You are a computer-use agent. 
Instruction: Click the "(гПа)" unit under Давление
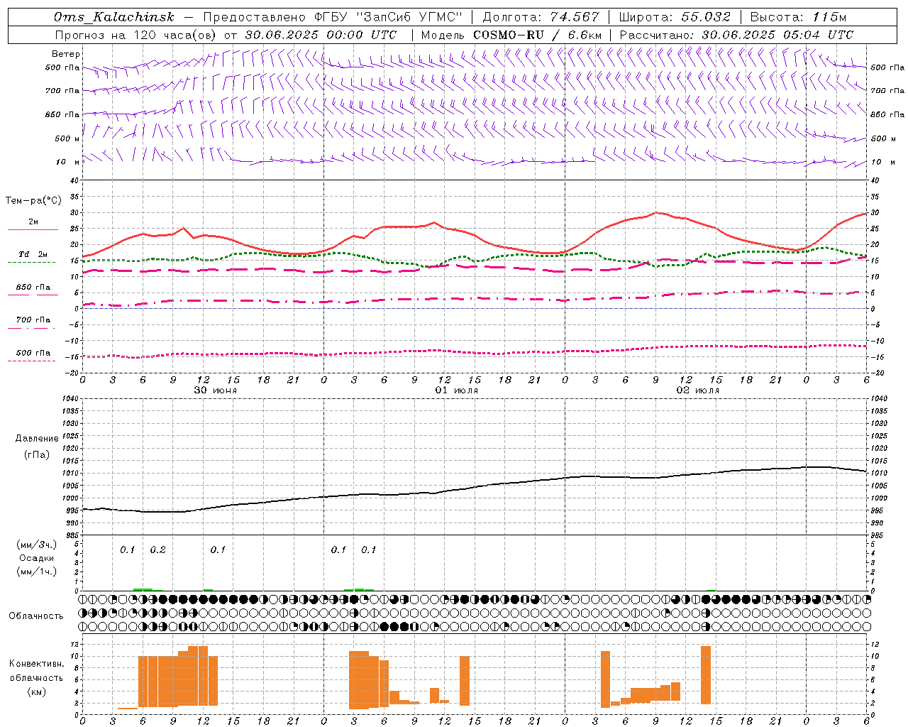coord(37,454)
